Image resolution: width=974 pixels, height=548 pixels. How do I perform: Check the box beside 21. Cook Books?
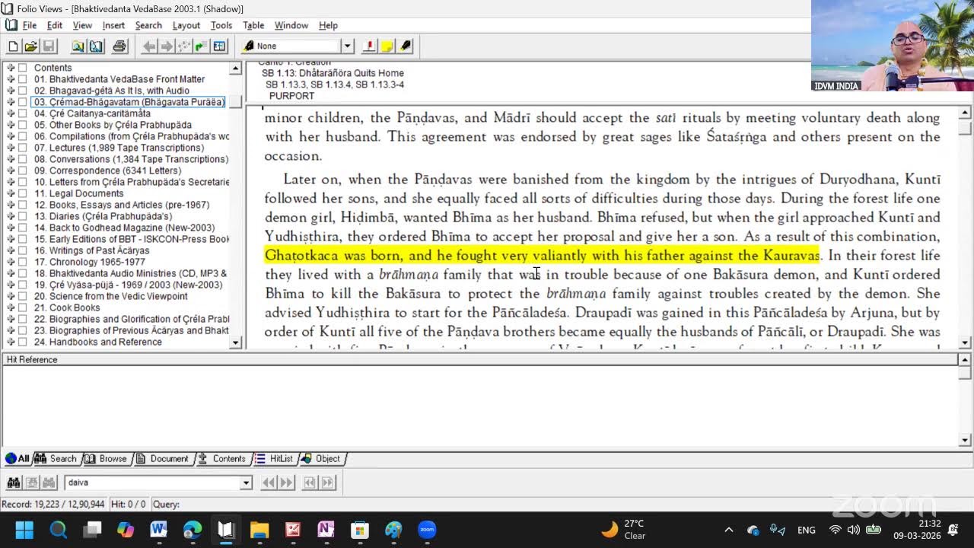click(22, 307)
